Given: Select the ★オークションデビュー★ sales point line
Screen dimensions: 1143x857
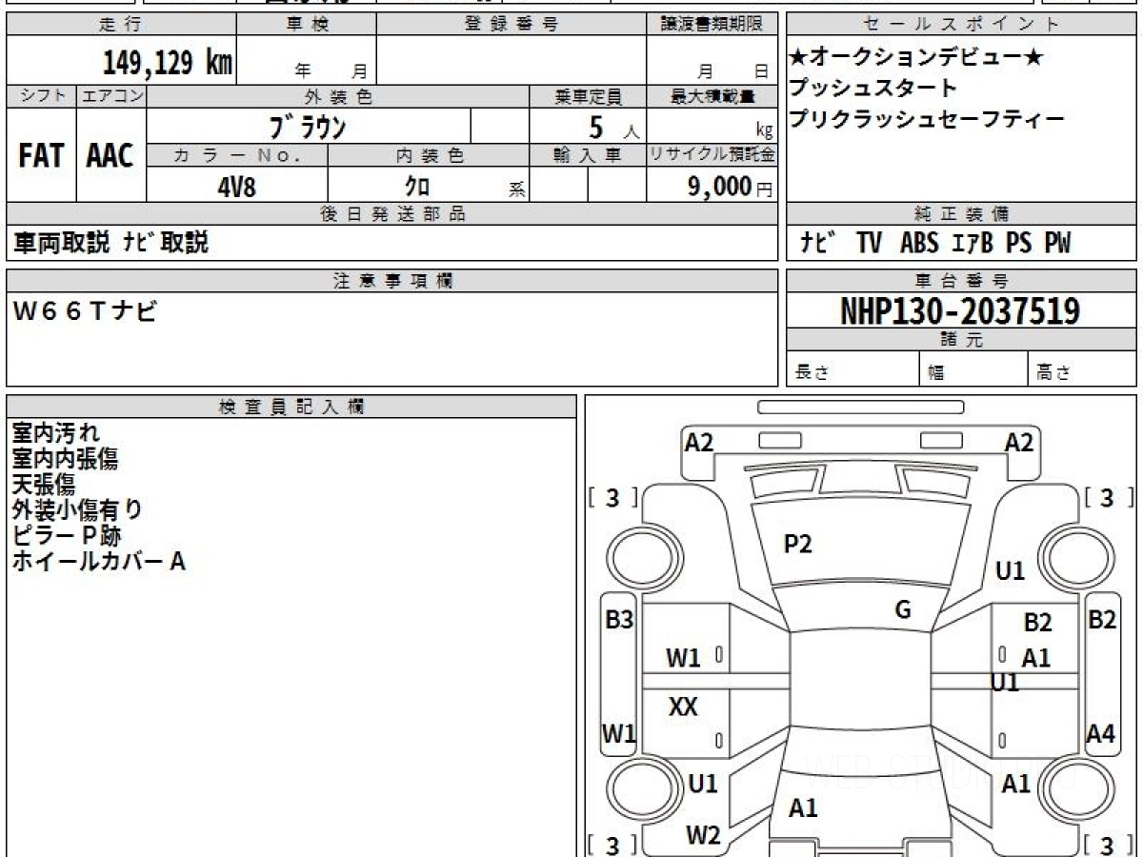Looking at the screenshot, I should click(917, 57).
